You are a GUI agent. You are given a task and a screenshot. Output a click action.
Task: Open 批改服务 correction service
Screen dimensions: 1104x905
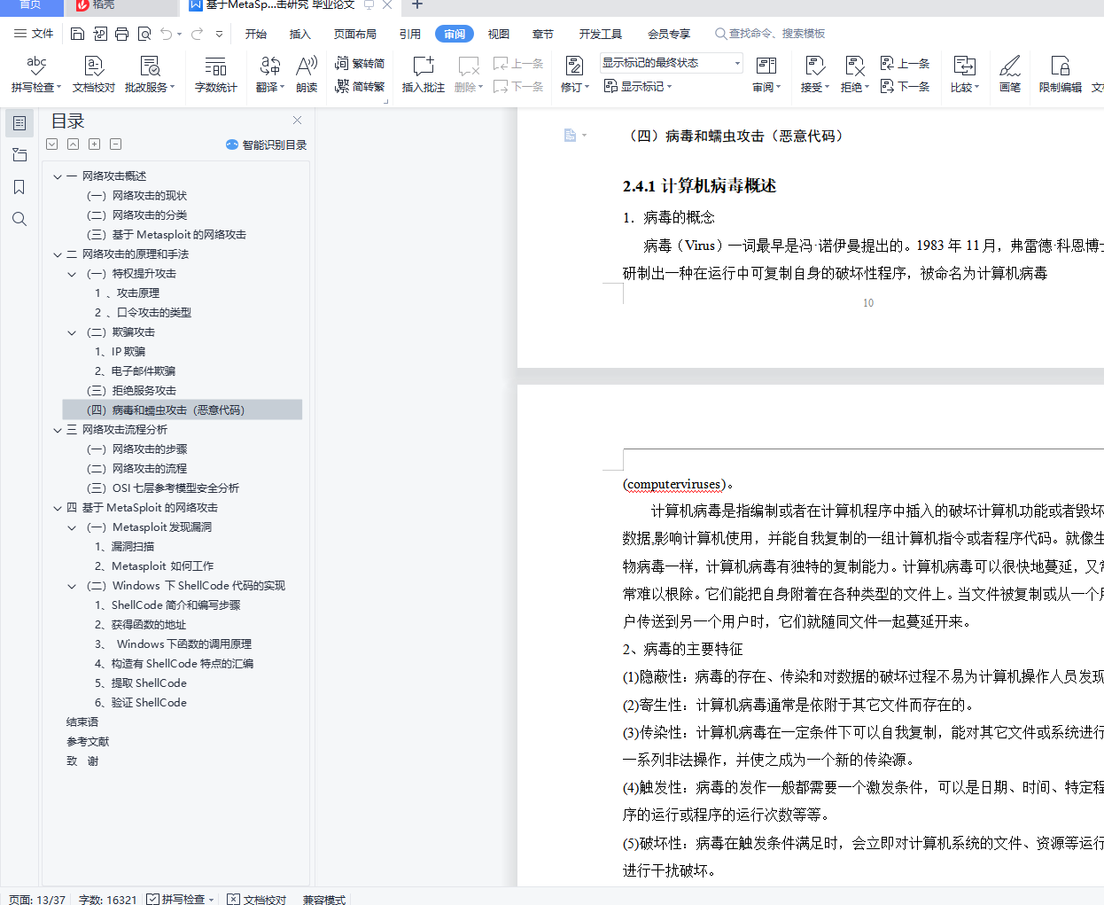150,74
